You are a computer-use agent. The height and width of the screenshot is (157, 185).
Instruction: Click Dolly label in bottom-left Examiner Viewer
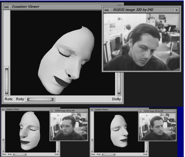pos(57,154)
